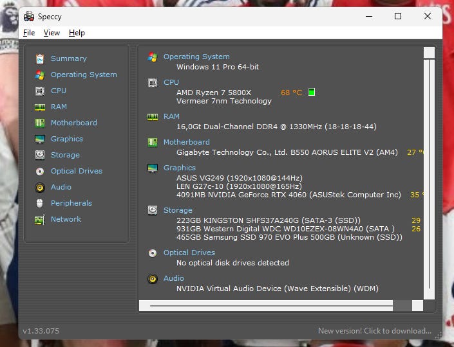The width and height of the screenshot is (454, 347).
Task: Select the Summary clipboard icon in sidebar
Action: 40,58
